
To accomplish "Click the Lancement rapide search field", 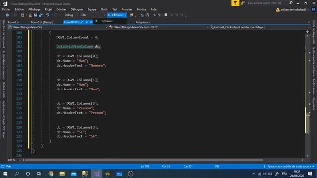I will pos(267,3).
